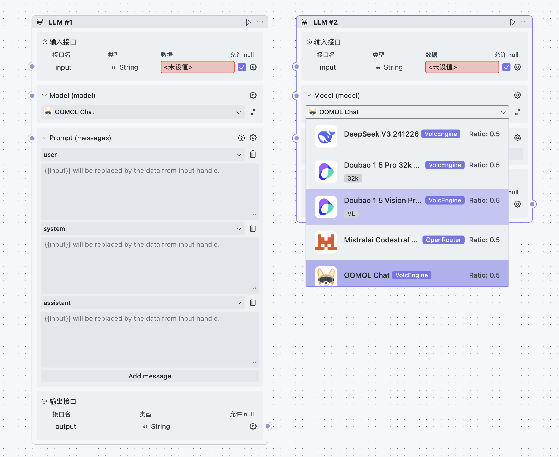
Task: Open Prompt help question mark icon
Action: pyautogui.click(x=241, y=138)
